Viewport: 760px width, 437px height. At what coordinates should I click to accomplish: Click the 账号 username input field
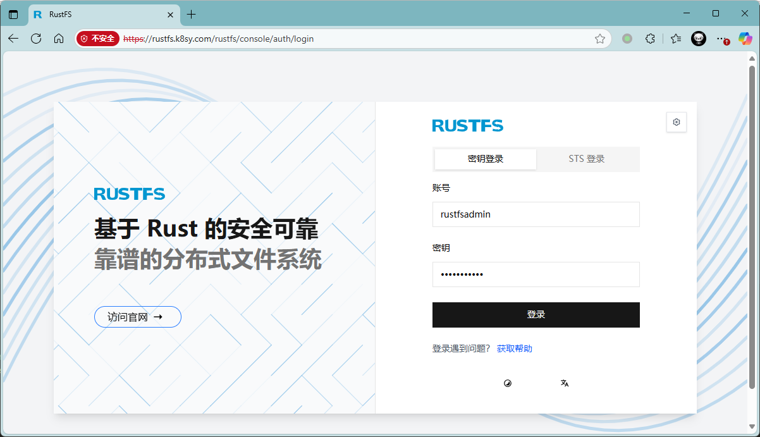(x=536, y=214)
